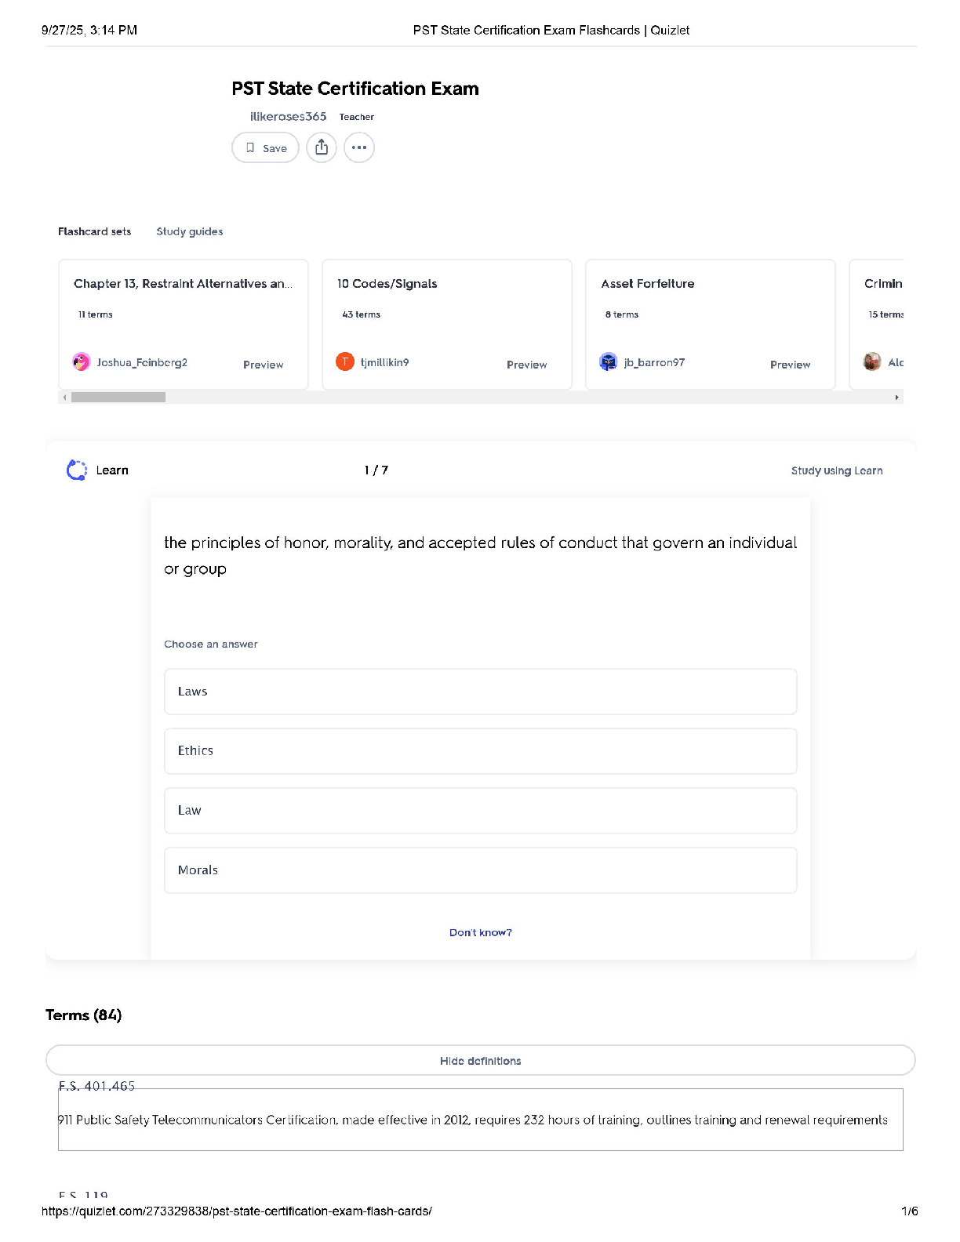Click Joshua_Feinberg2's avatar icon
This screenshot has height=1242, width=960.
point(82,361)
